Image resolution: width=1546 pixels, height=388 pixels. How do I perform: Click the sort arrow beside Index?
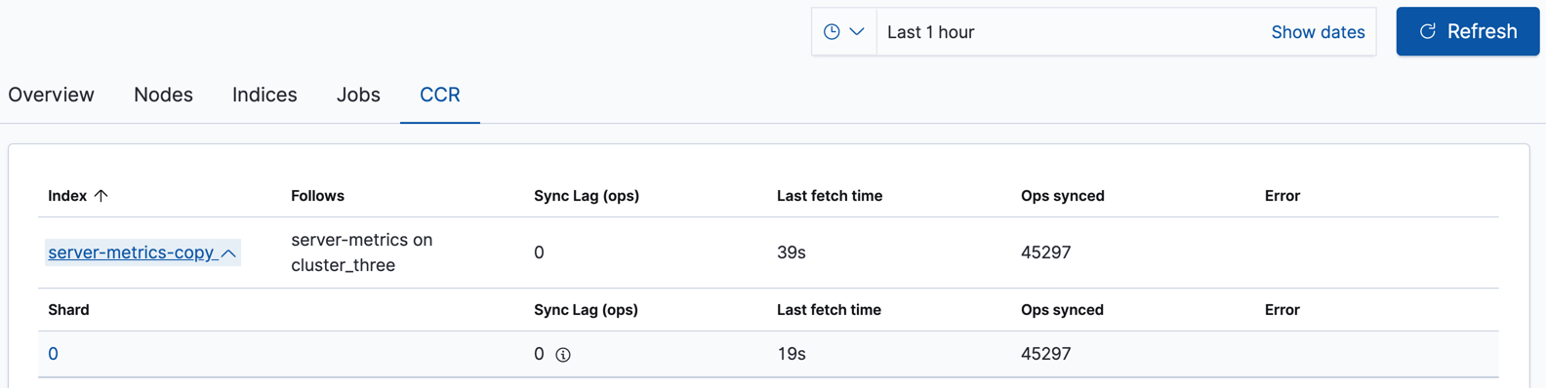[x=101, y=196]
